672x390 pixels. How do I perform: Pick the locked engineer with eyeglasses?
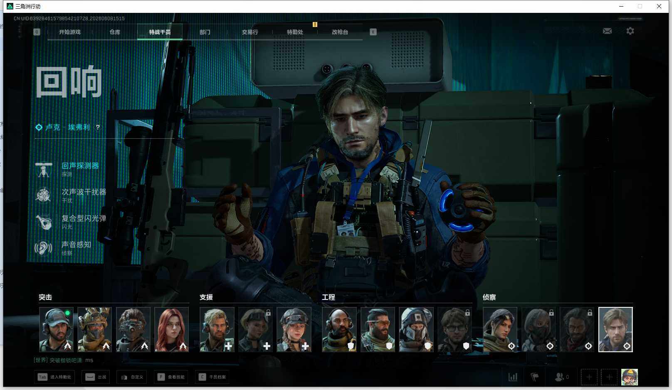[455, 329]
